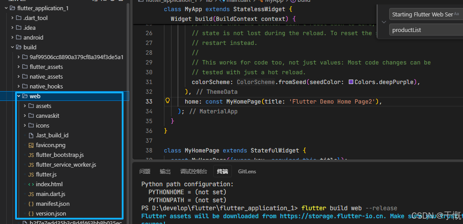Expand the canvaskit folder
The height and width of the screenshot is (224, 463).
[x=25, y=116]
